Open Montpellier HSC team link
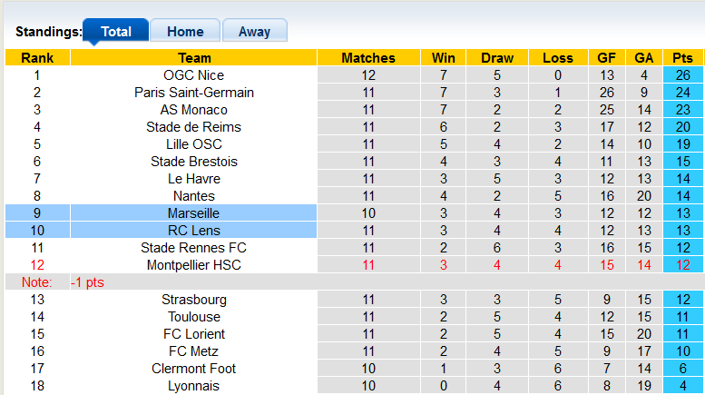 [x=194, y=265]
